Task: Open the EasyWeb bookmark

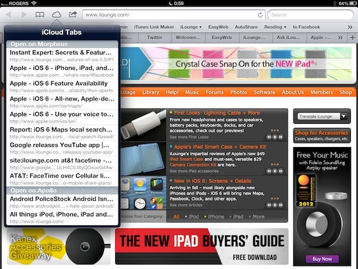Action: click(x=218, y=27)
